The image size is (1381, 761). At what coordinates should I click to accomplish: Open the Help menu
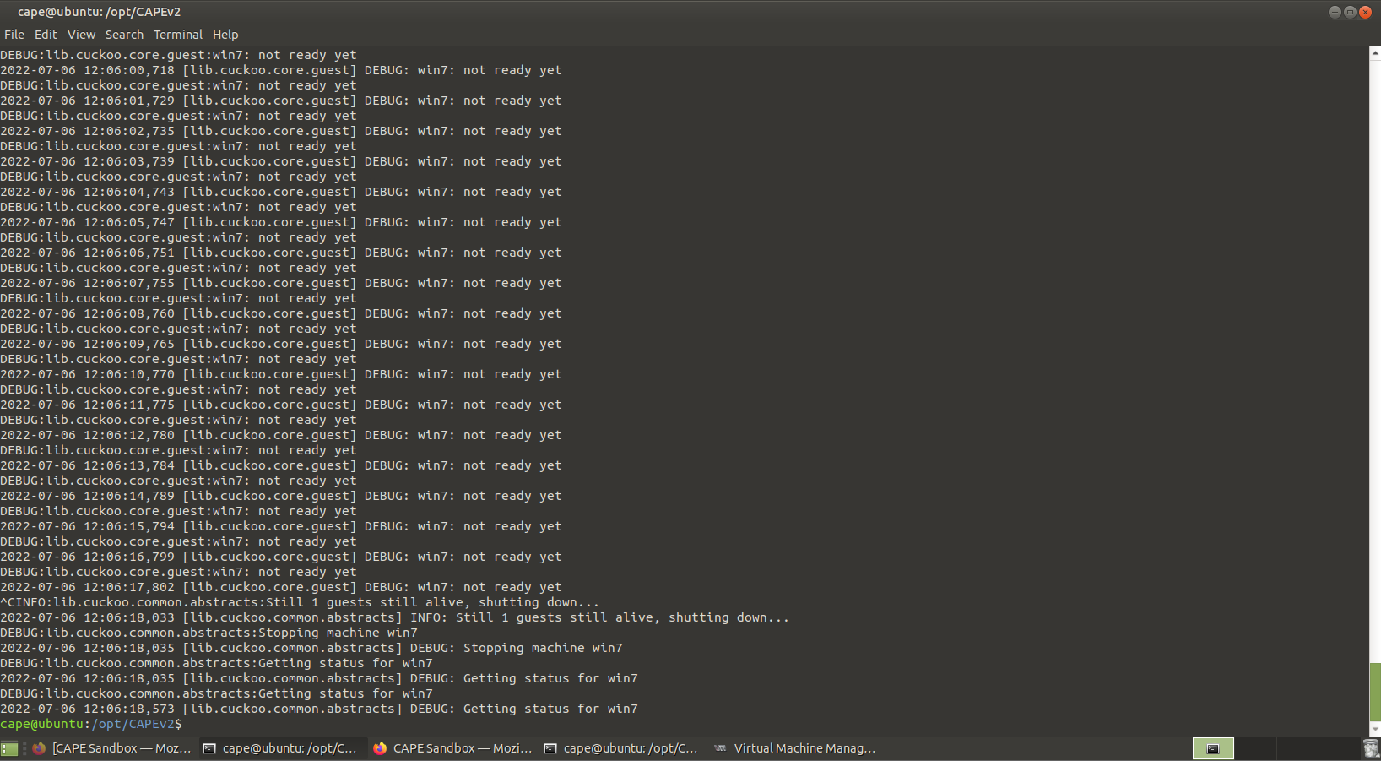tap(225, 35)
